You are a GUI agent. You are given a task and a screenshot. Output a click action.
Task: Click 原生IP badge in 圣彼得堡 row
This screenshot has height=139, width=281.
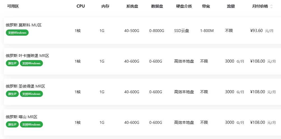tap(12, 94)
